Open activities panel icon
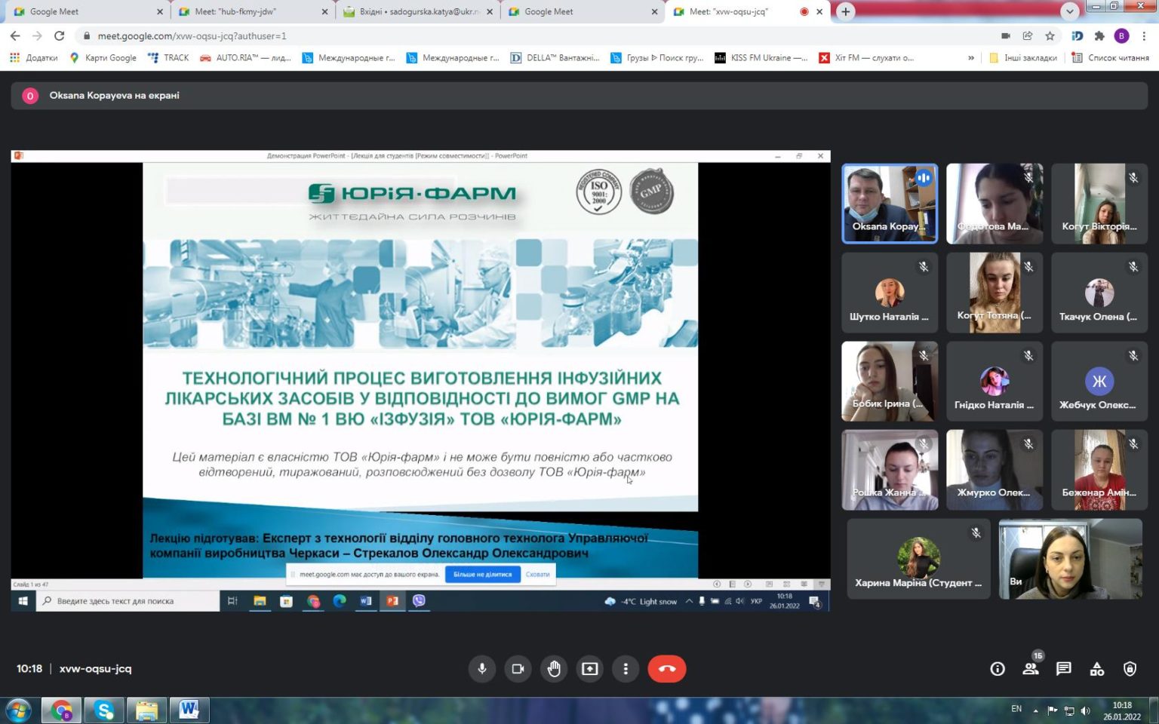The height and width of the screenshot is (724, 1159). click(x=1097, y=669)
